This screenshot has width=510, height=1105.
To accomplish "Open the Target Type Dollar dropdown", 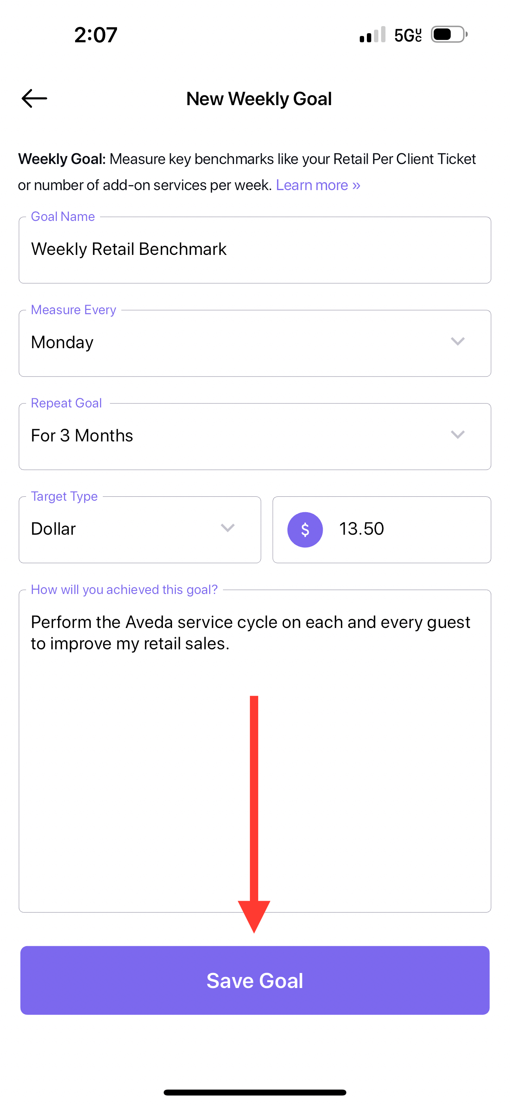I will pos(140,530).
